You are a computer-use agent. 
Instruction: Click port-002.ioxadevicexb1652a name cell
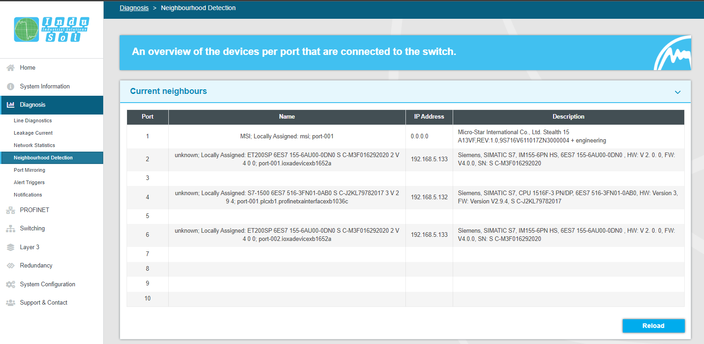[x=287, y=235]
